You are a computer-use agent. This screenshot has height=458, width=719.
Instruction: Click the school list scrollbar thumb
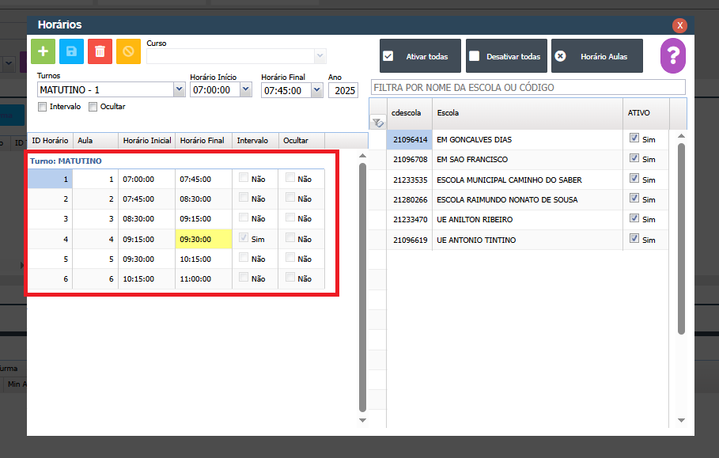tap(681, 238)
